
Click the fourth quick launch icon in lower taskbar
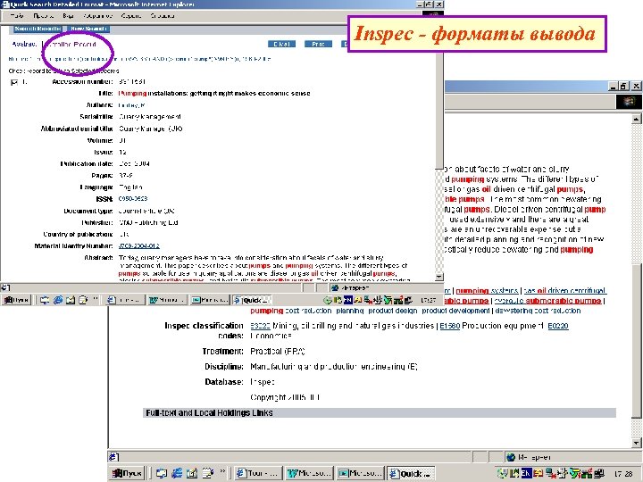[207, 473]
